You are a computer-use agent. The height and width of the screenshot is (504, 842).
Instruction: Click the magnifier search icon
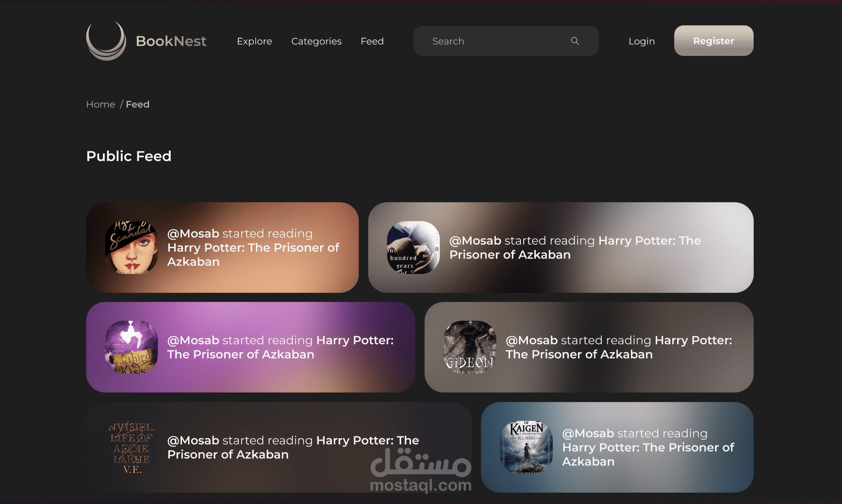(575, 41)
